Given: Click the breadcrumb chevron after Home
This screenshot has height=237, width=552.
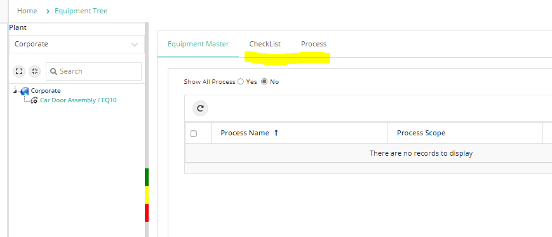Looking at the screenshot, I should tap(48, 11).
